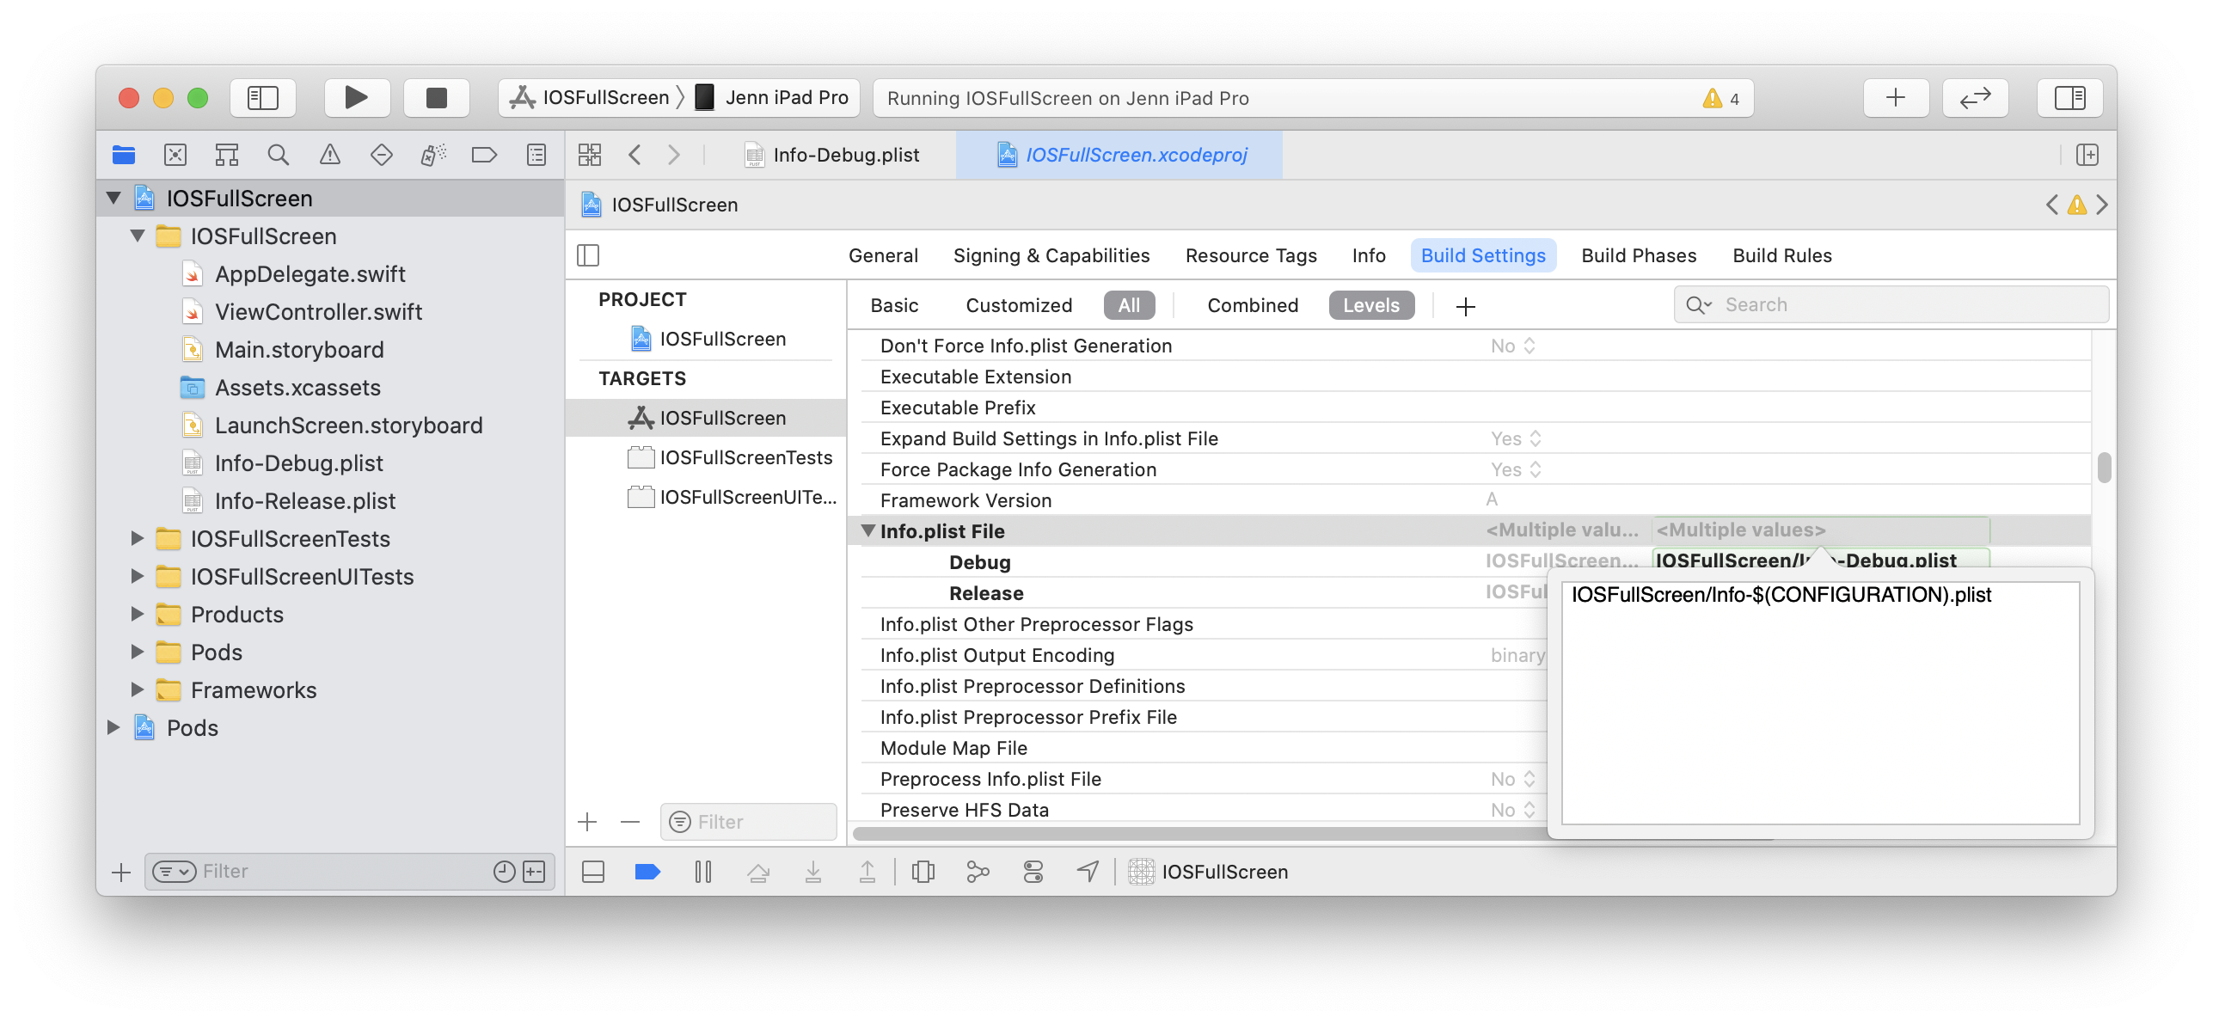Screen dimensions: 2213x1023
Task: Collapse the Info.plist File setting row
Action: tap(869, 530)
